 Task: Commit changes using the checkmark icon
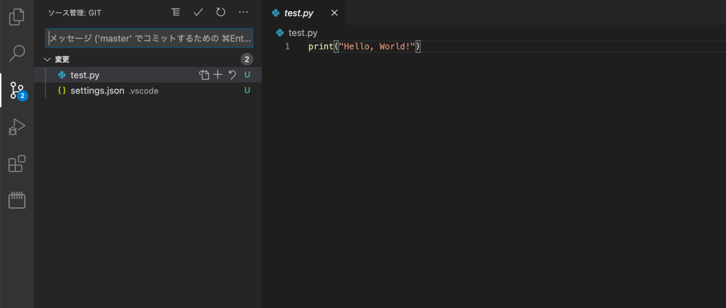(x=198, y=12)
